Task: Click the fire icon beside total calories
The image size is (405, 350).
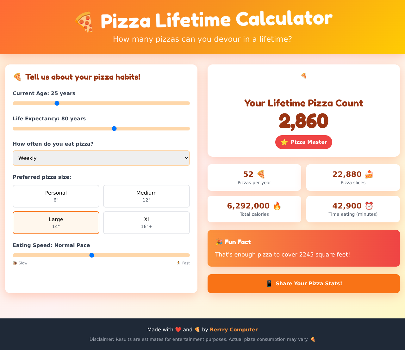Action: pos(277,206)
